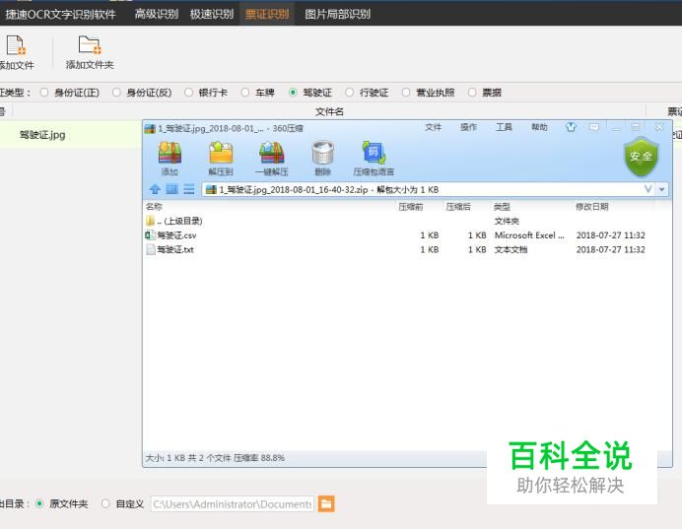The height and width of the screenshot is (529, 682).
Task: Click the 添加 icon in 360 Zip
Action: click(170, 153)
